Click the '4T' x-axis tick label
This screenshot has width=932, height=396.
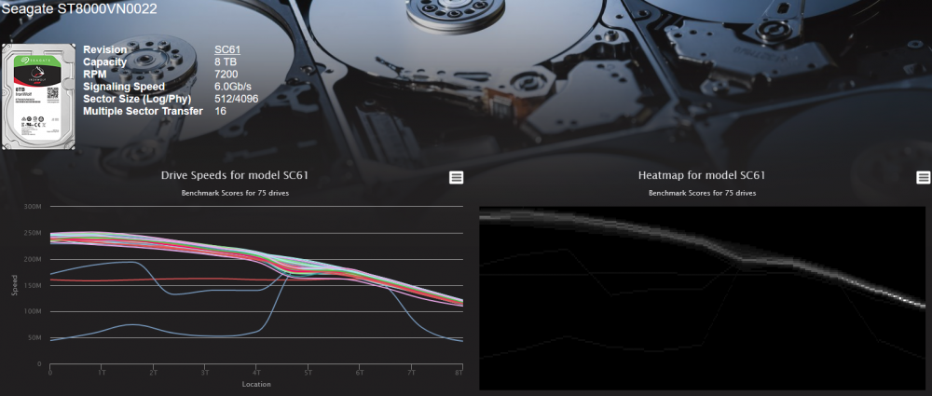(x=257, y=373)
